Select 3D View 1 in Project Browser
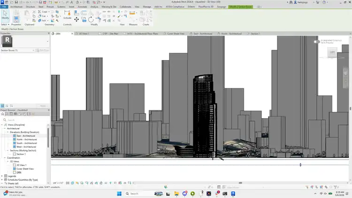Image resolution: width=352 pixels, height=198 pixels. [21, 165]
